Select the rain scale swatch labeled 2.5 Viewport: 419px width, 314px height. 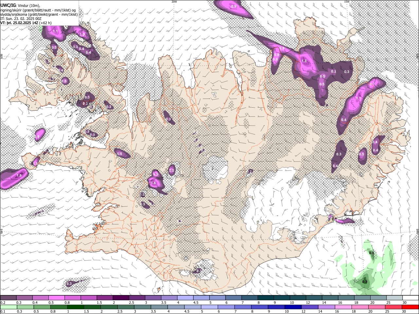(126, 307)
